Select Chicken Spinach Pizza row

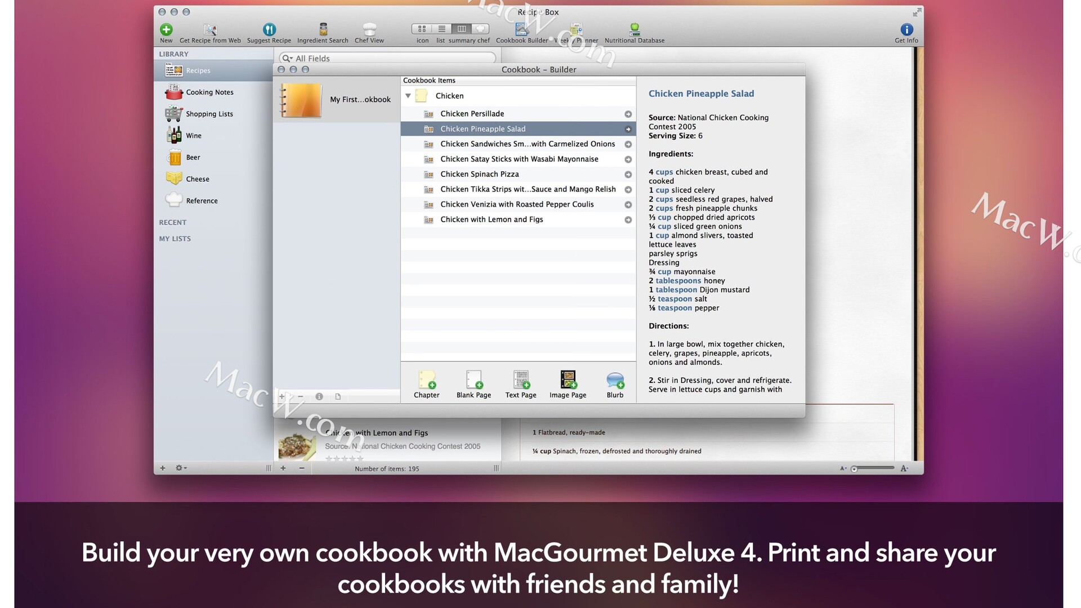click(518, 175)
